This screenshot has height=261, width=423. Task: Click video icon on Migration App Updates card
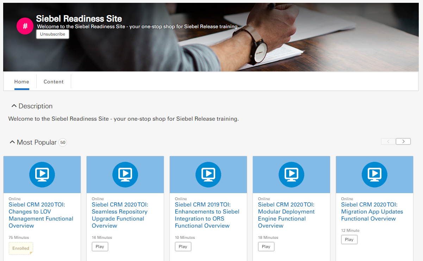(x=374, y=174)
